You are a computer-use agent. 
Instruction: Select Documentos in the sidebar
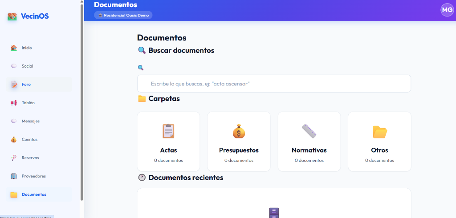[x=39, y=194]
